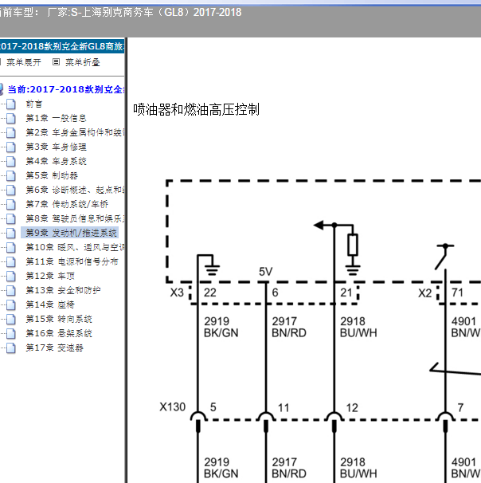Viewport: 481px width, 483px height.
Task: Click the document icon beside 第17章
Action: pyautogui.click(x=11, y=348)
